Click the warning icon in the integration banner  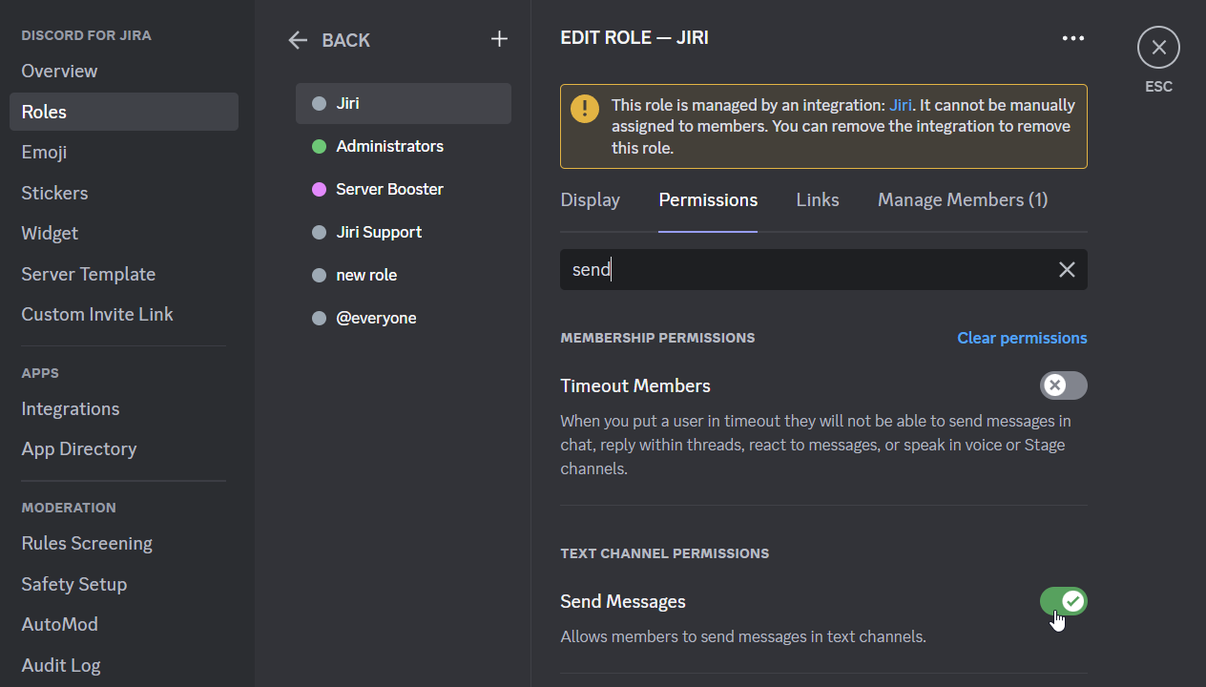click(585, 108)
